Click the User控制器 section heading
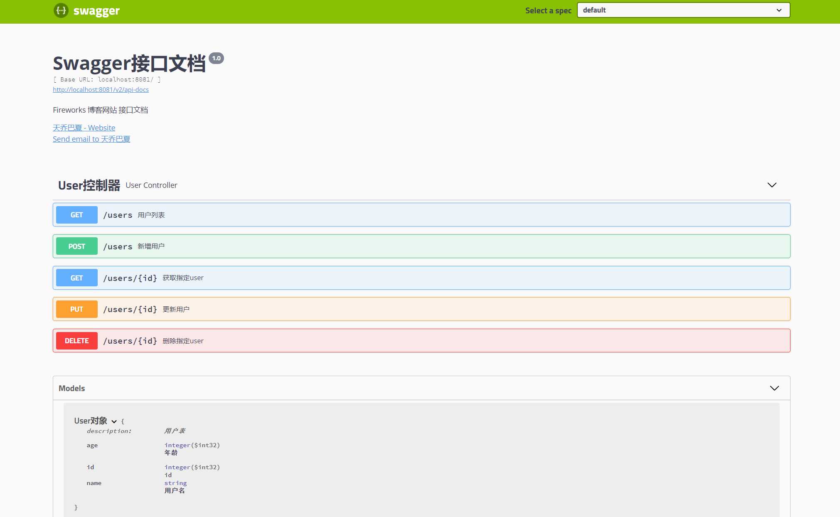The height and width of the screenshot is (517, 840). [x=89, y=185]
